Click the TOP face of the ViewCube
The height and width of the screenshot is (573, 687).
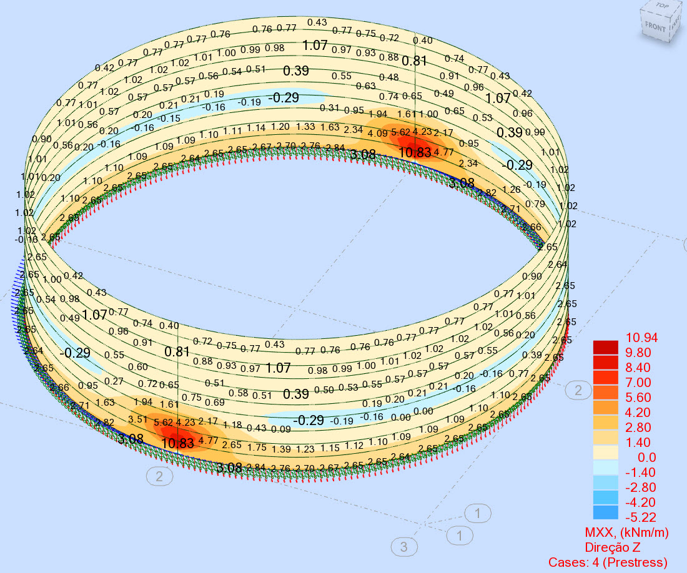pos(662,8)
